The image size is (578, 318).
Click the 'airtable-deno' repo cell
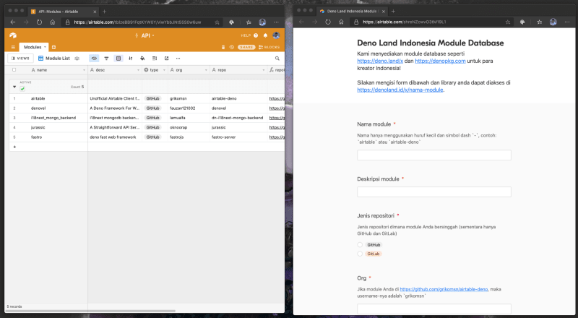(x=238, y=98)
